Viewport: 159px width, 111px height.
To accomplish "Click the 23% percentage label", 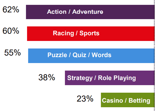I will click(x=85, y=99).
